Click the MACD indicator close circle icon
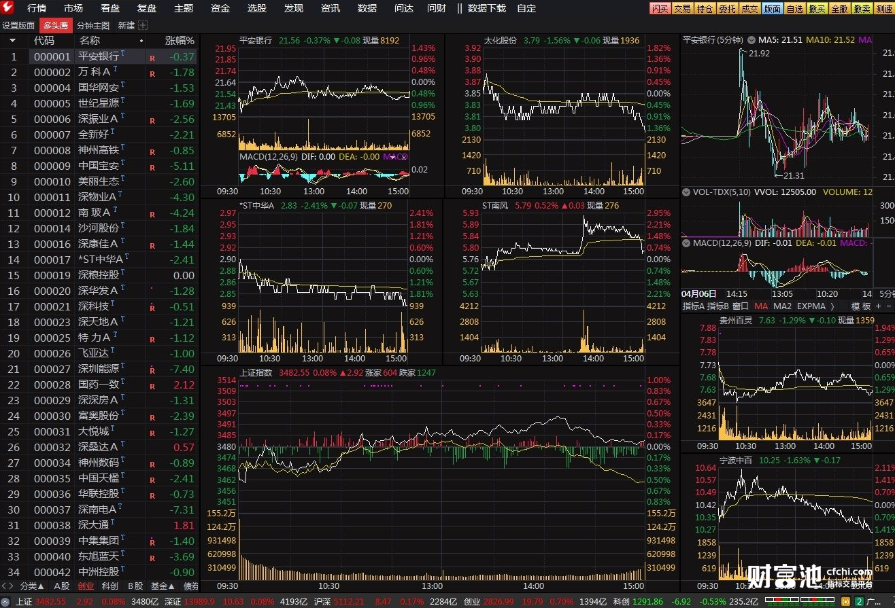895x608 pixels. [403, 157]
